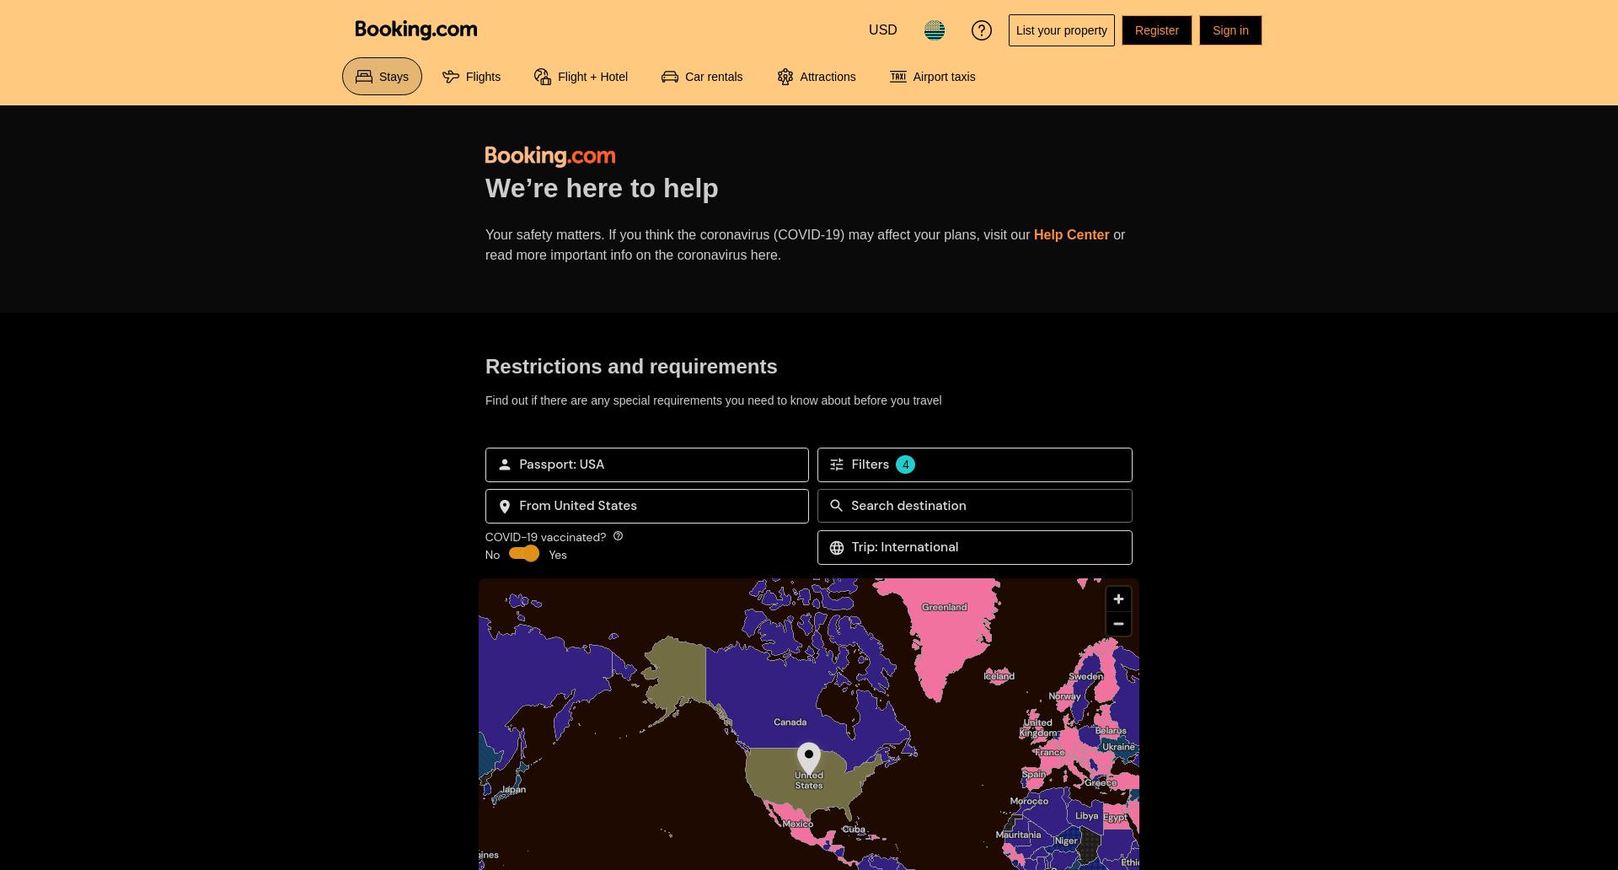Click the location pin icon beside From
The image size is (1618, 870).
click(505, 507)
